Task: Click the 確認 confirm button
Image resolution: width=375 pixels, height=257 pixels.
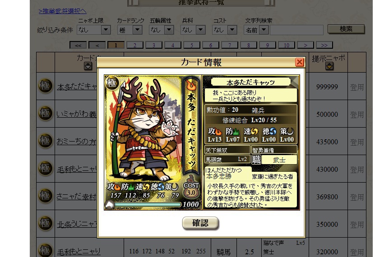Action: (x=200, y=223)
